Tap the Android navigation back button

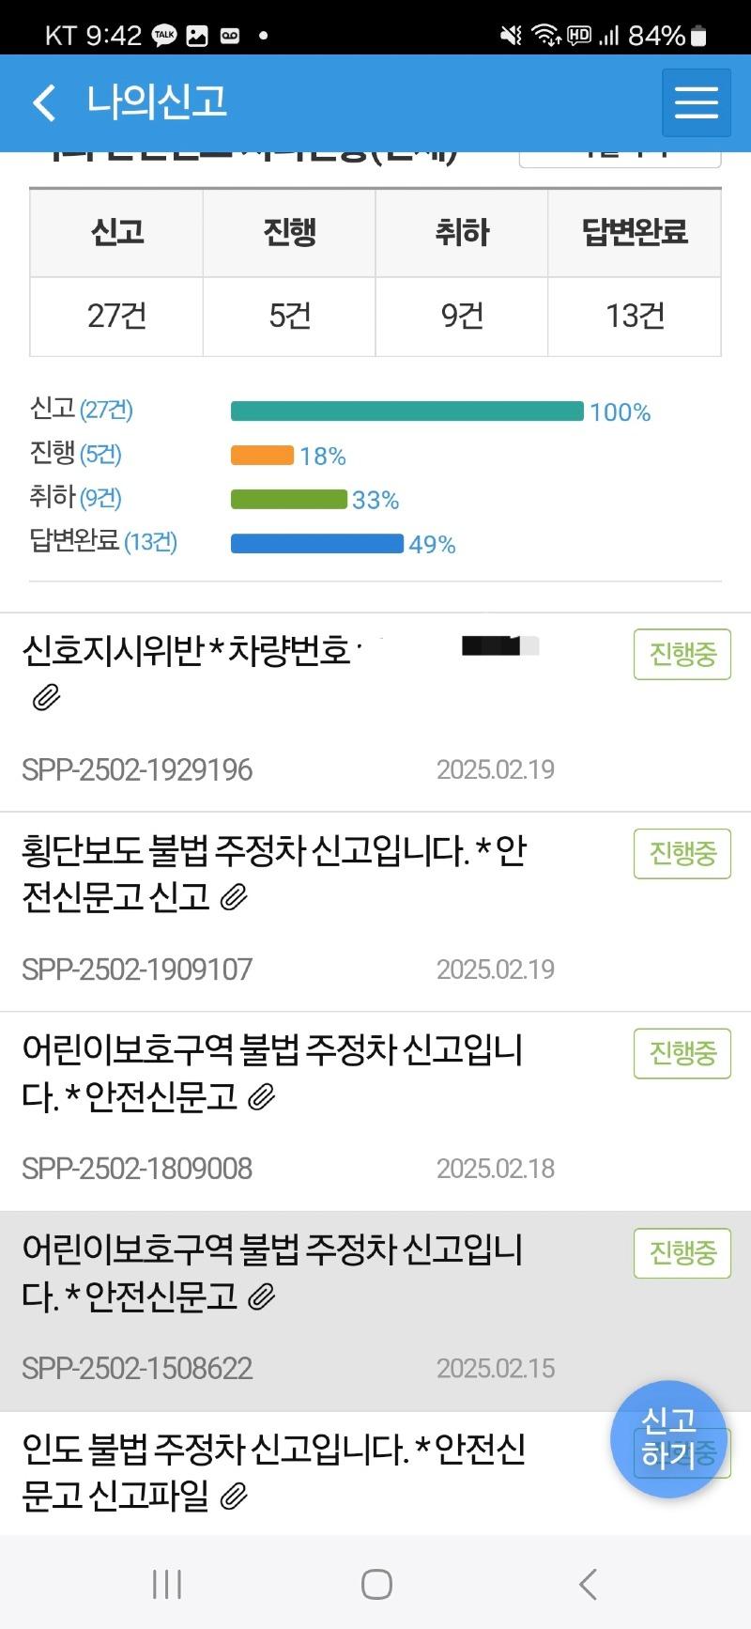tap(588, 1585)
